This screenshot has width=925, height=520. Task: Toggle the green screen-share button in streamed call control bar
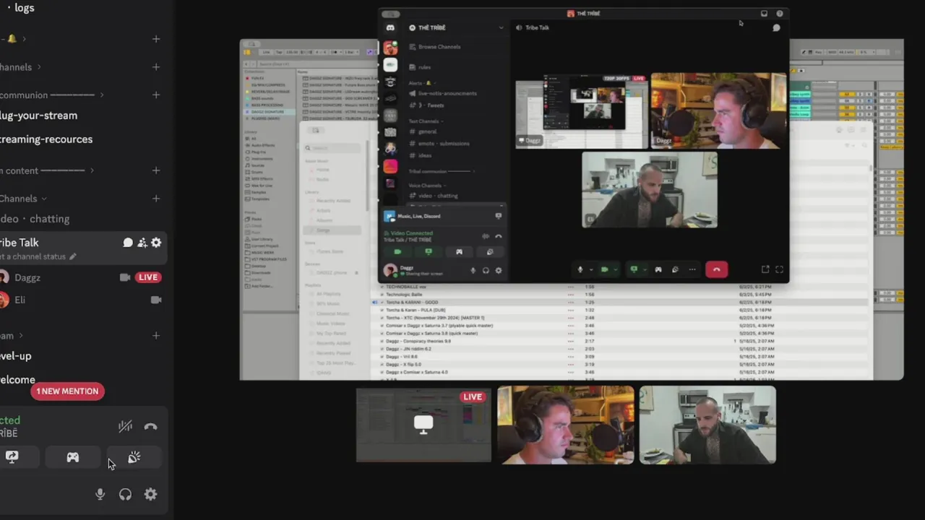coord(634,269)
